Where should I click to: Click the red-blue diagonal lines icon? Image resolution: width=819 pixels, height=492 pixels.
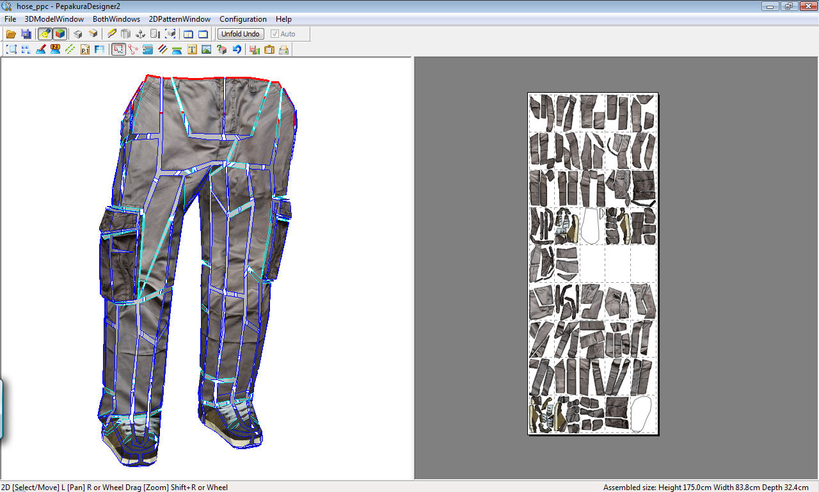pyautogui.click(x=163, y=49)
